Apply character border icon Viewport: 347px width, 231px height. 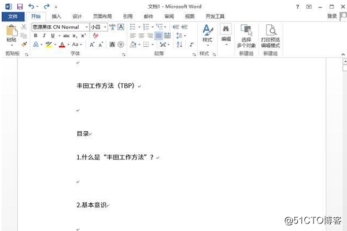(121, 27)
